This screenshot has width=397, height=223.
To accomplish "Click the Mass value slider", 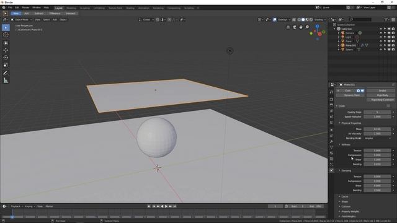I will [x=377, y=129].
